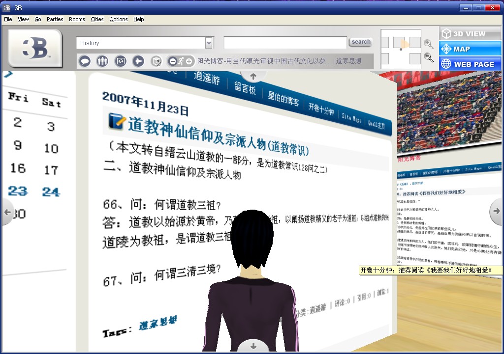Viewport: 504px width, 354px height.
Task: Click the 开卷十分钟 nav link
Action: 321,109
